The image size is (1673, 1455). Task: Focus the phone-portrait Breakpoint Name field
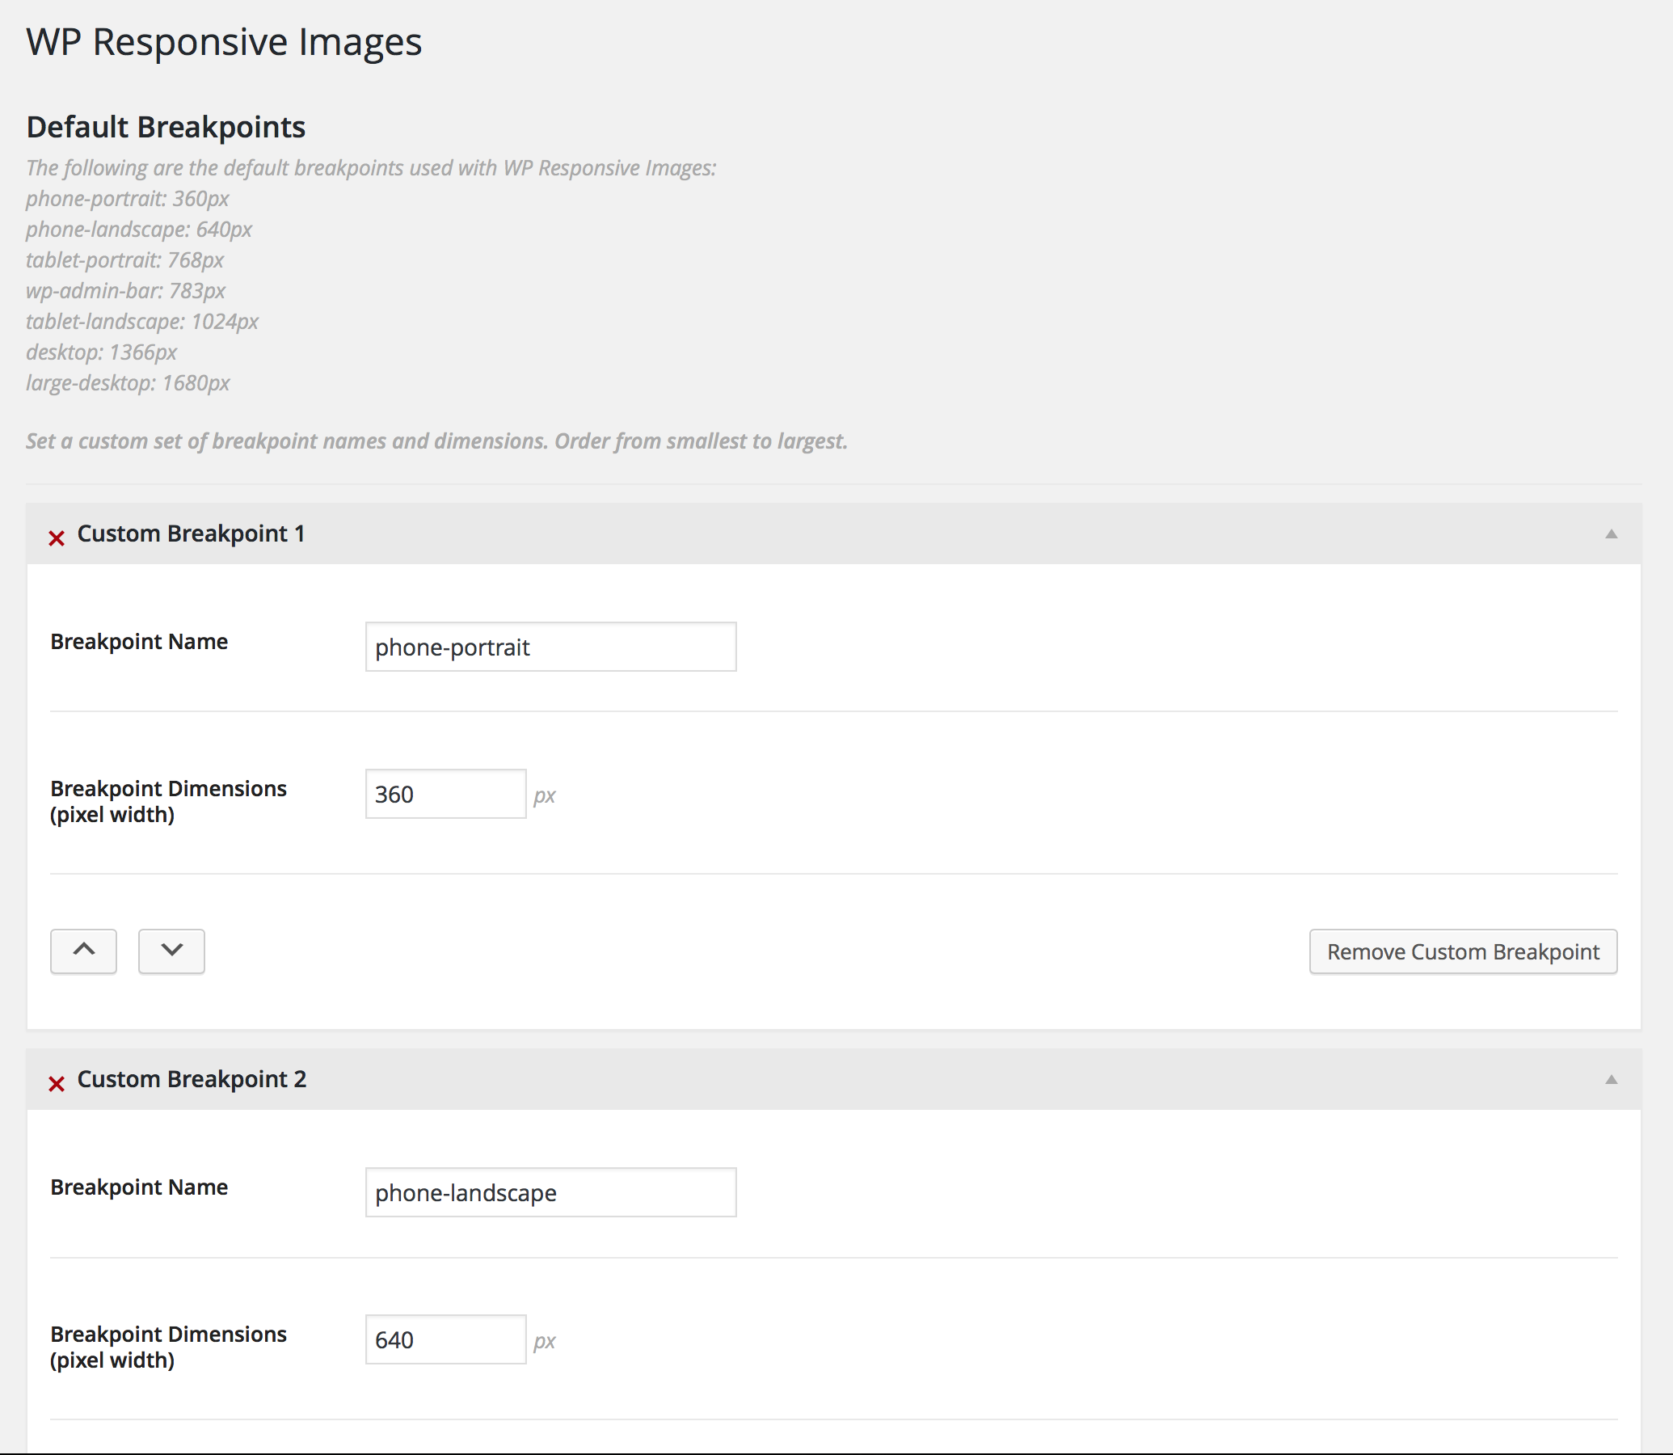point(550,647)
